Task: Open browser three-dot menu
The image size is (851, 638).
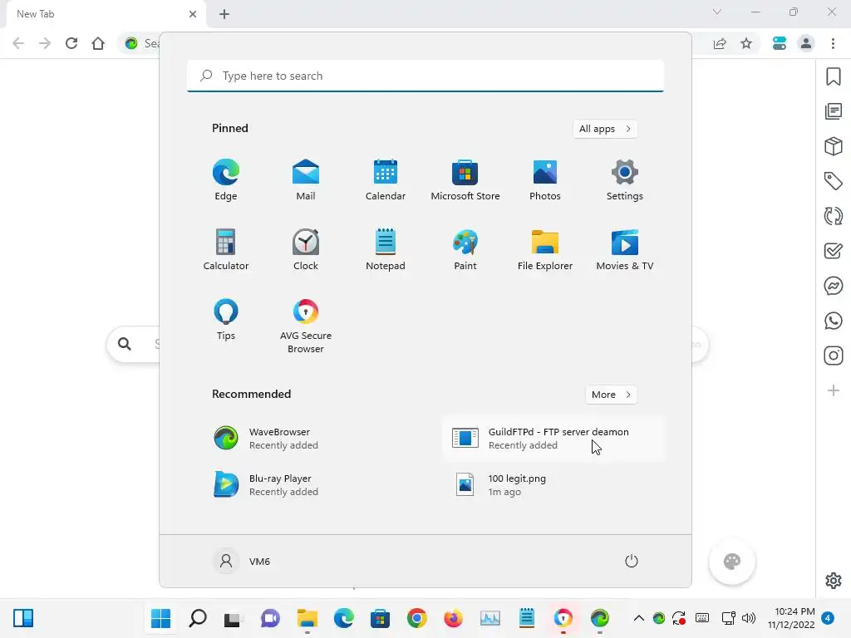Action: point(833,43)
